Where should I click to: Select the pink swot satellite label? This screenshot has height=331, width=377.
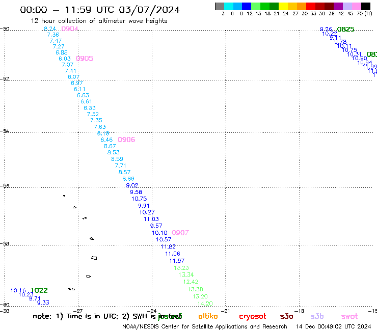(349, 317)
